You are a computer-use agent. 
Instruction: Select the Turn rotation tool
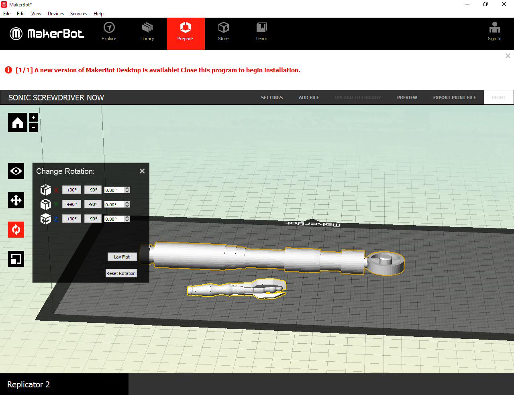click(16, 230)
